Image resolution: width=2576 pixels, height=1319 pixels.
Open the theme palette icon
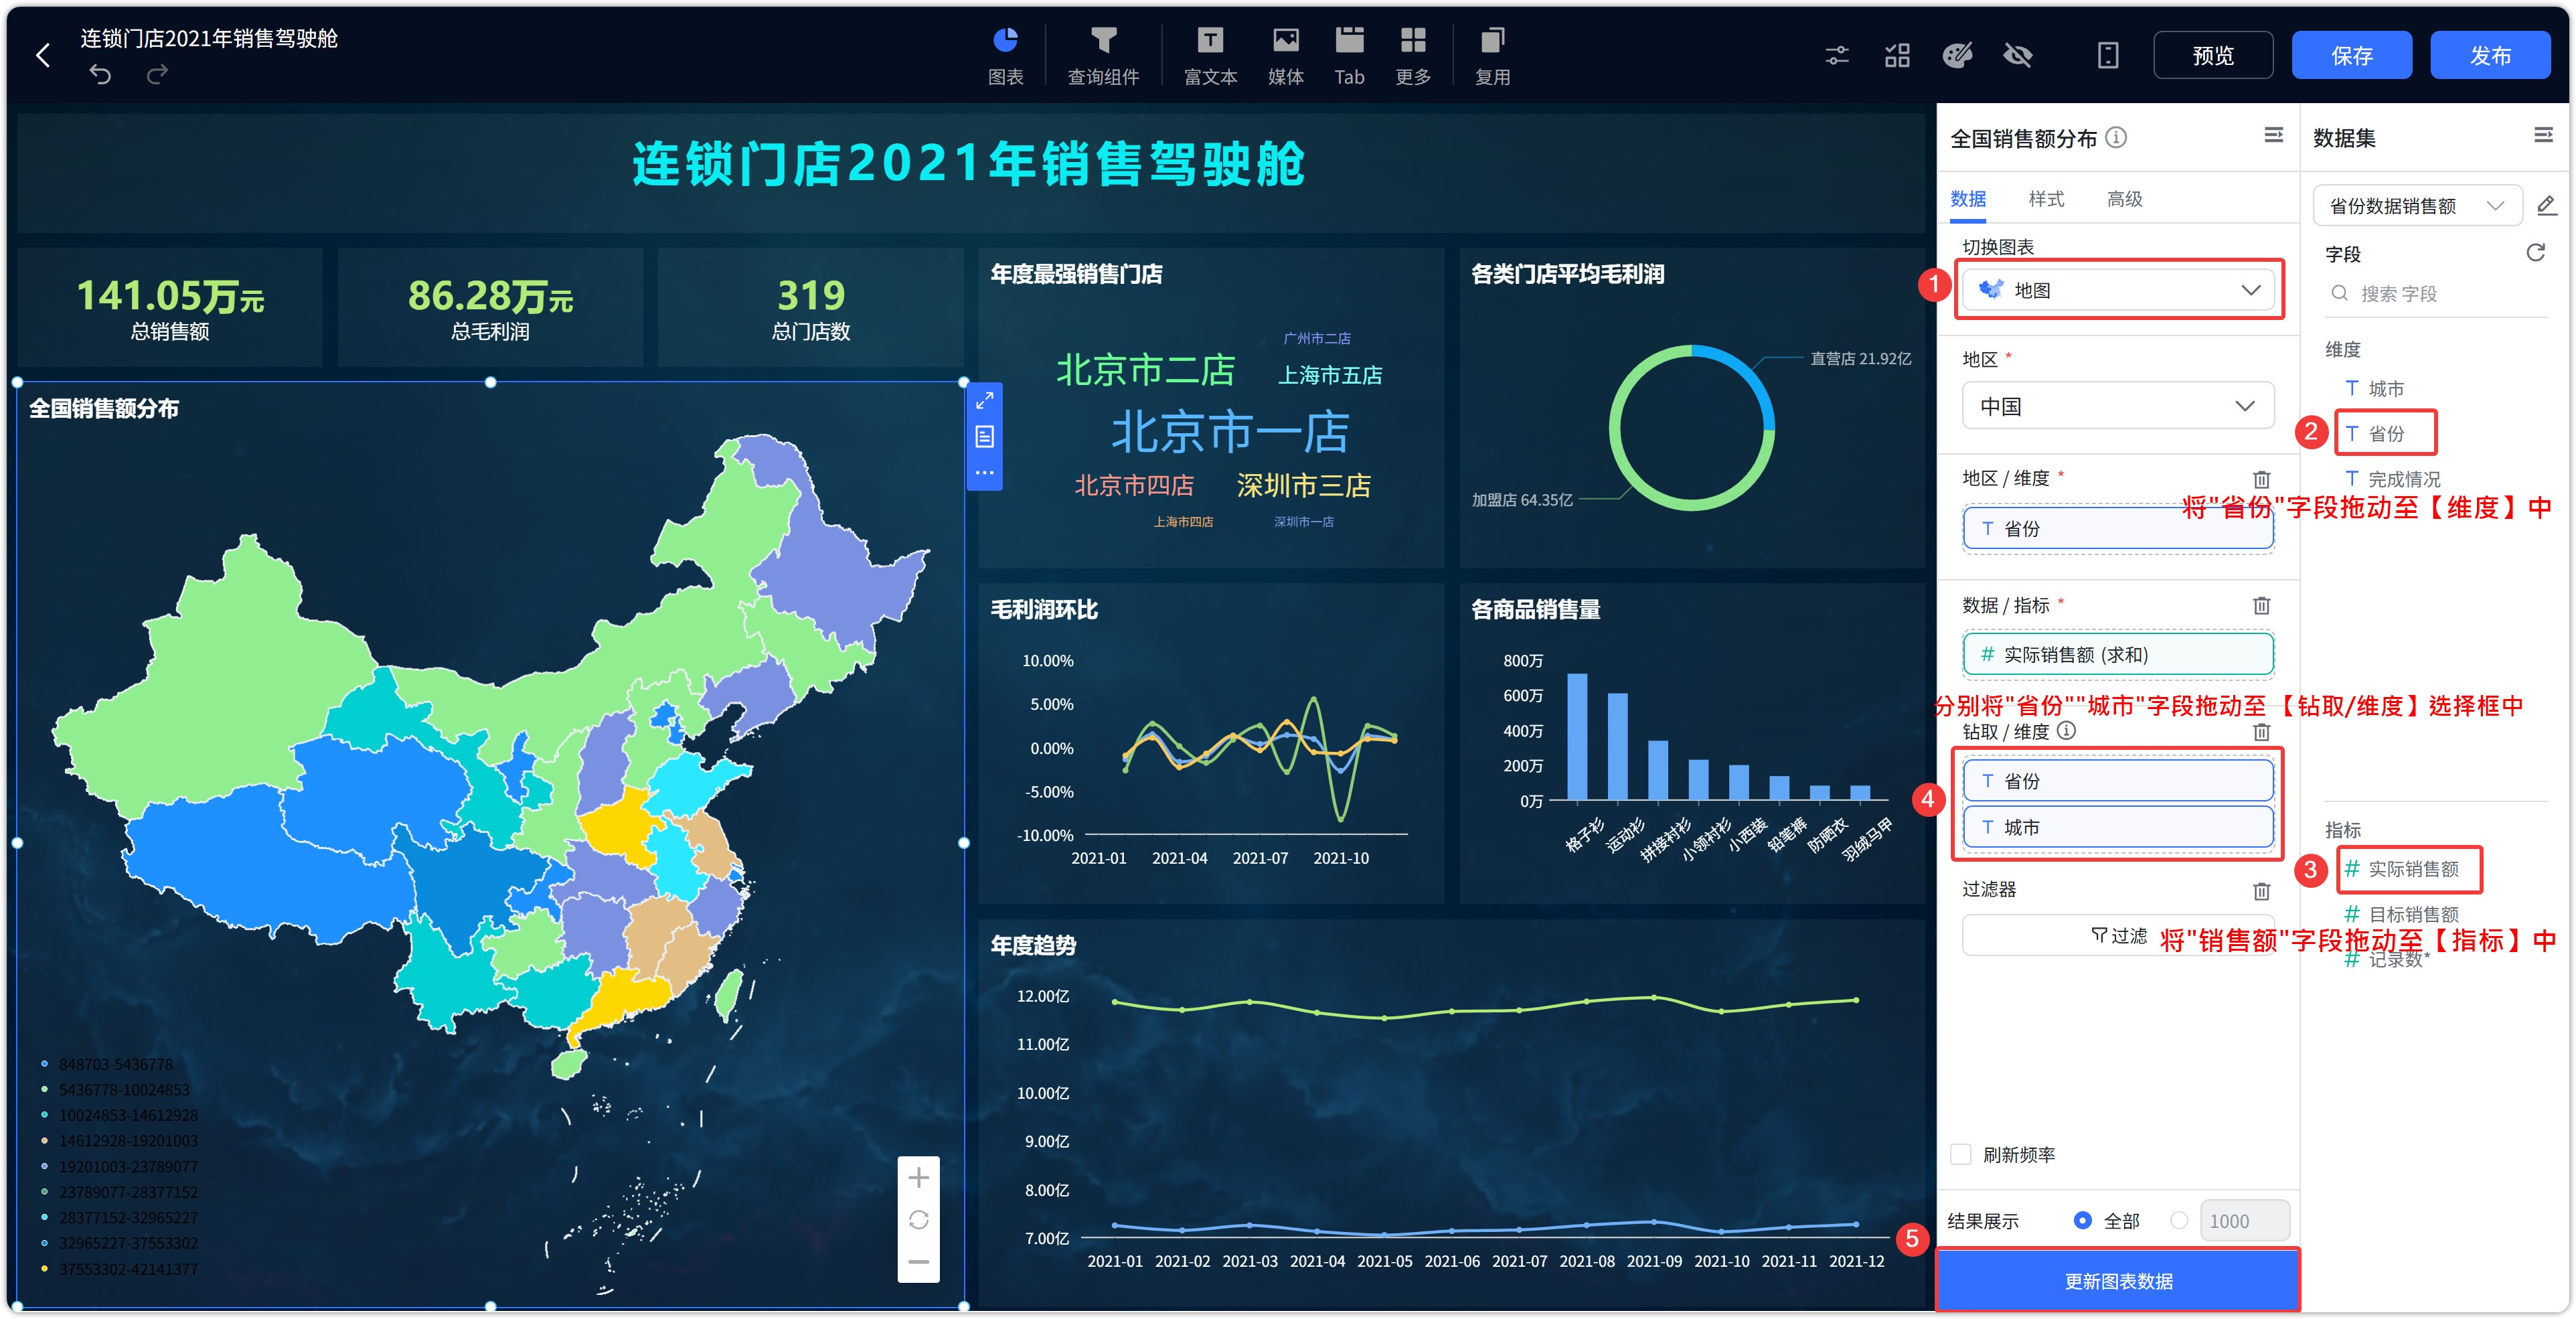tap(1957, 55)
